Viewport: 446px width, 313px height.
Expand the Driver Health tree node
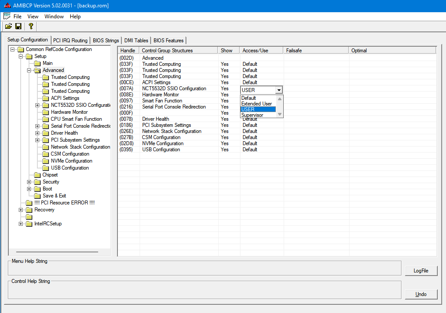coord(37,133)
